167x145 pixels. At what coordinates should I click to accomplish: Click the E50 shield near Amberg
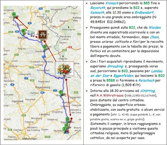32,68
